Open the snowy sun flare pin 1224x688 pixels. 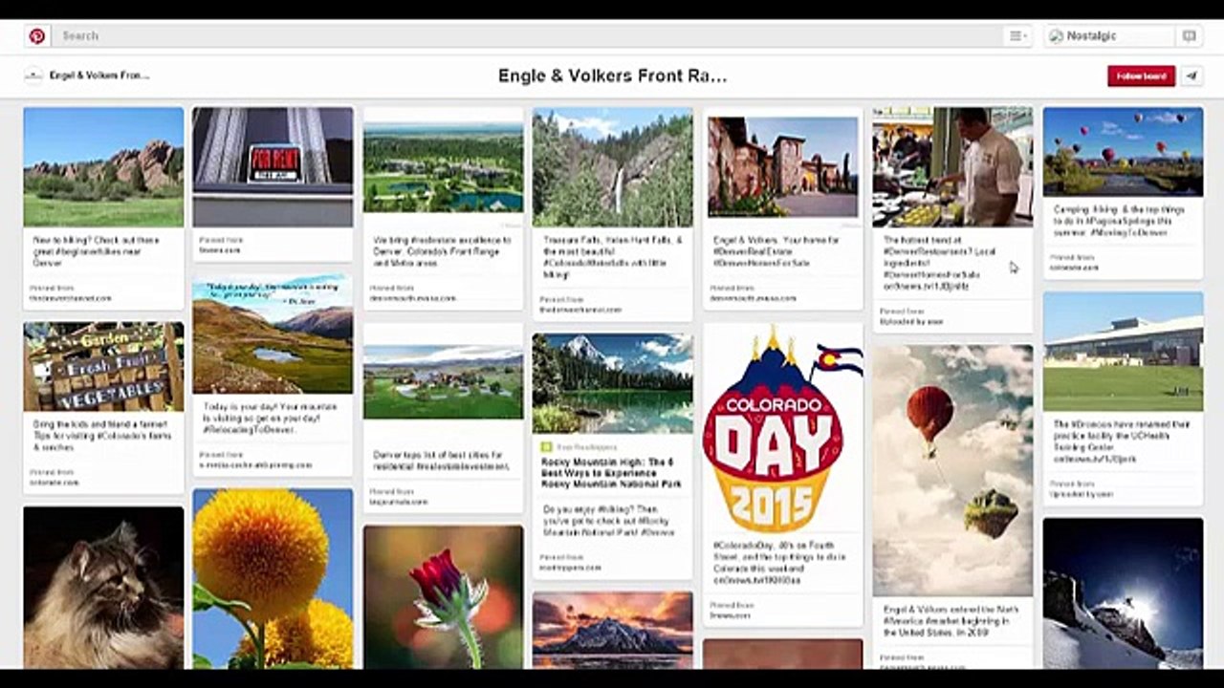point(1123,592)
